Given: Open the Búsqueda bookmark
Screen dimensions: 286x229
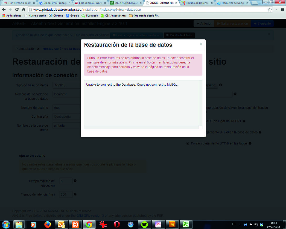Looking at the screenshot, I should (x=89, y=16).
